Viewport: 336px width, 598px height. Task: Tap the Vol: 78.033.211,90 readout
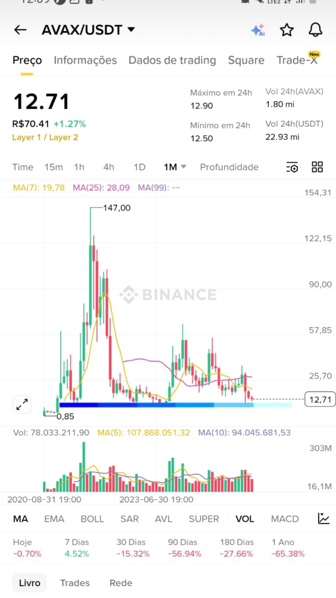pyautogui.click(x=51, y=433)
